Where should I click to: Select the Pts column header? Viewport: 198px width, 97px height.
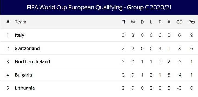[x=192, y=22]
